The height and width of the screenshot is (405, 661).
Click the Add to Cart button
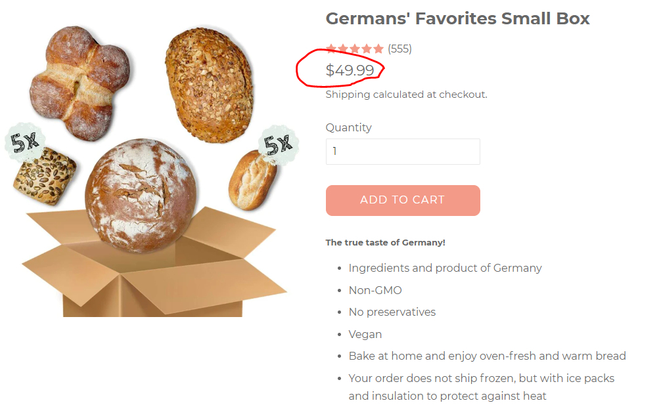(403, 200)
